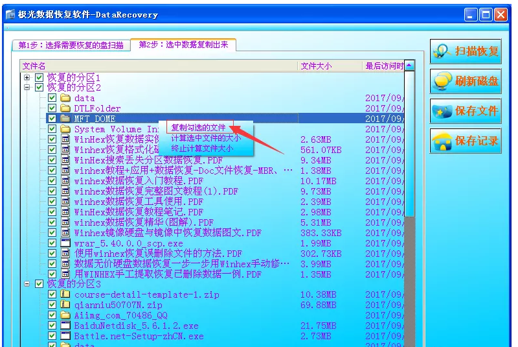Image resolution: width=518 pixels, height=347 pixels.
Task: Click PDF icon of 使用winhex恢复误删除文件的方法.PDF
Action: pyautogui.click(x=65, y=254)
